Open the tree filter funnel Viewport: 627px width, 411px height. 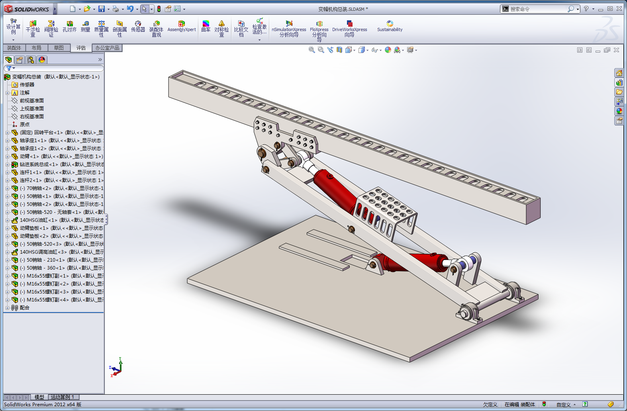(10, 68)
